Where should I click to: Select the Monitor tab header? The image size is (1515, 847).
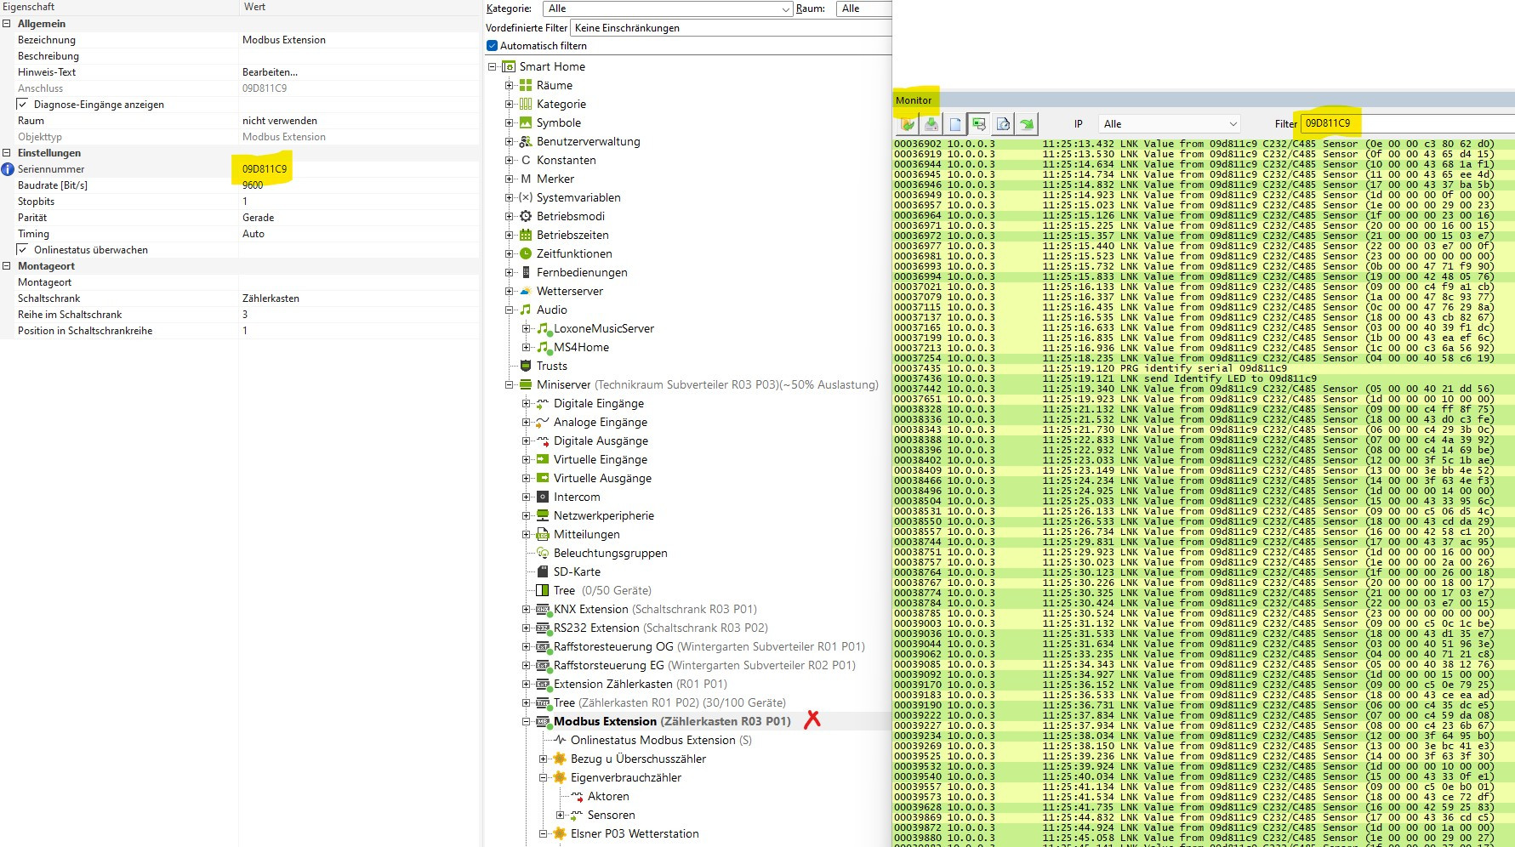pos(914,100)
